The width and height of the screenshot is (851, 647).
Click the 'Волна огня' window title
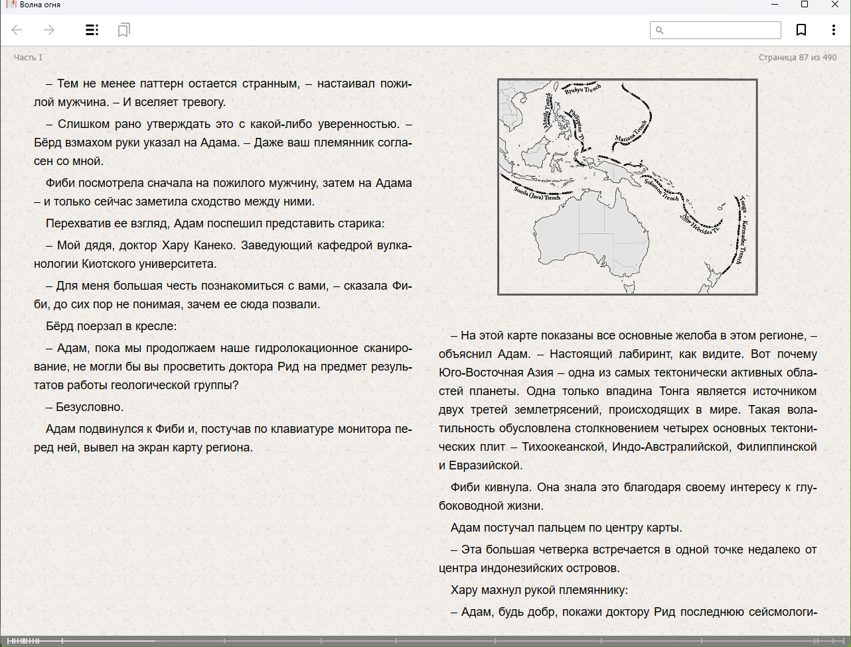pos(40,5)
